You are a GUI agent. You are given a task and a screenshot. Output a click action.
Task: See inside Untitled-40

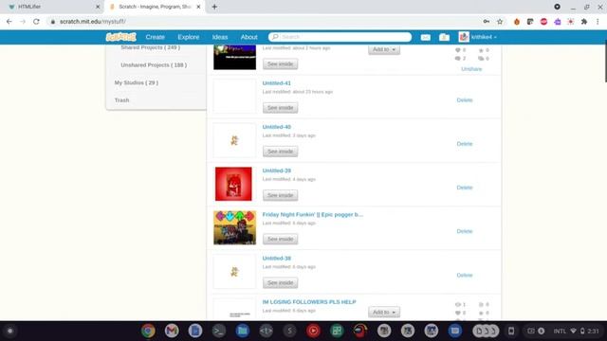[281, 152]
